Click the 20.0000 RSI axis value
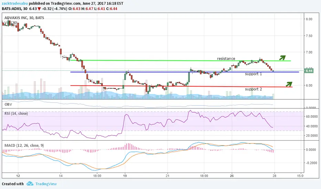 [312, 135]
